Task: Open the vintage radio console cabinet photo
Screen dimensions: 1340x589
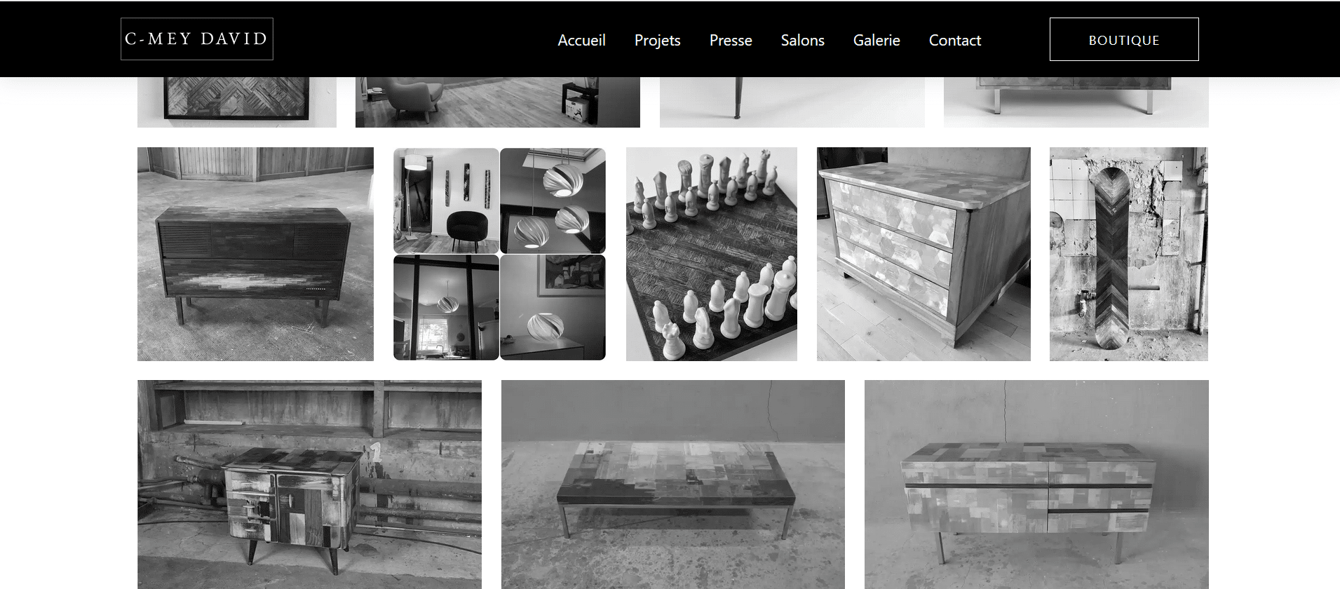Action: coord(255,254)
